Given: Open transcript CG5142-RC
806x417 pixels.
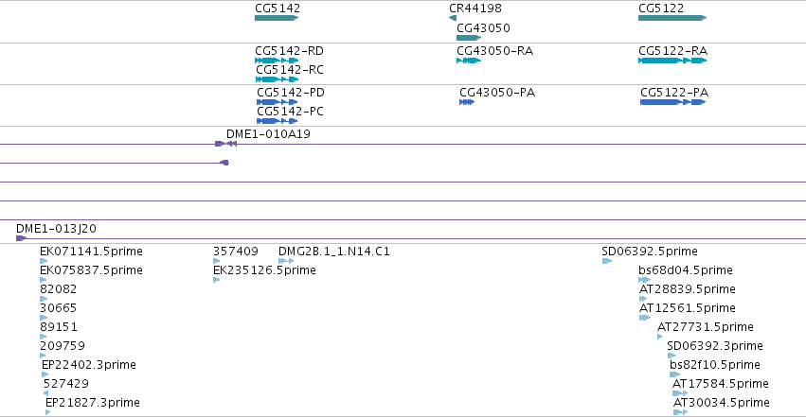Looking at the screenshot, I should click(x=290, y=70).
